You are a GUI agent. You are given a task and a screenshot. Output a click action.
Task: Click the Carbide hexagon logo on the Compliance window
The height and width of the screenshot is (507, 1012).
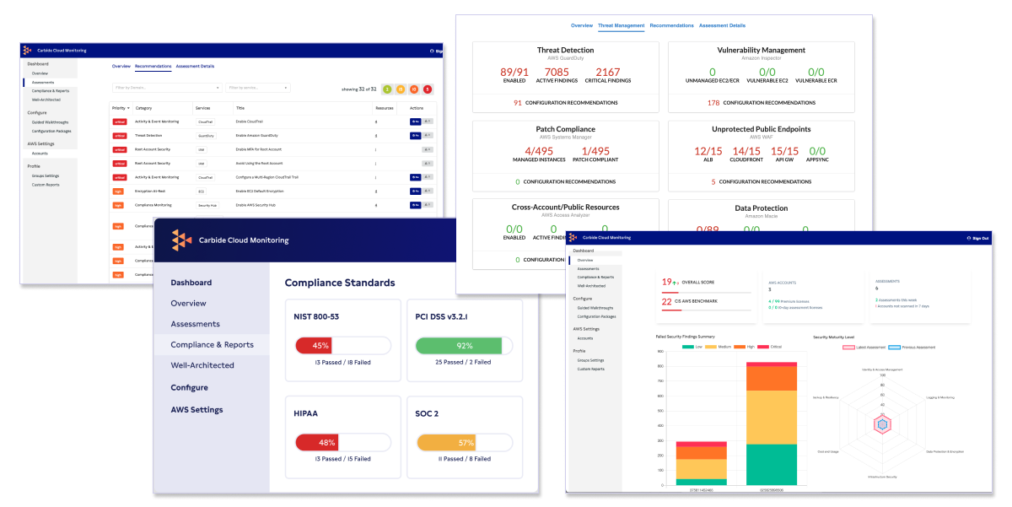[x=181, y=240]
